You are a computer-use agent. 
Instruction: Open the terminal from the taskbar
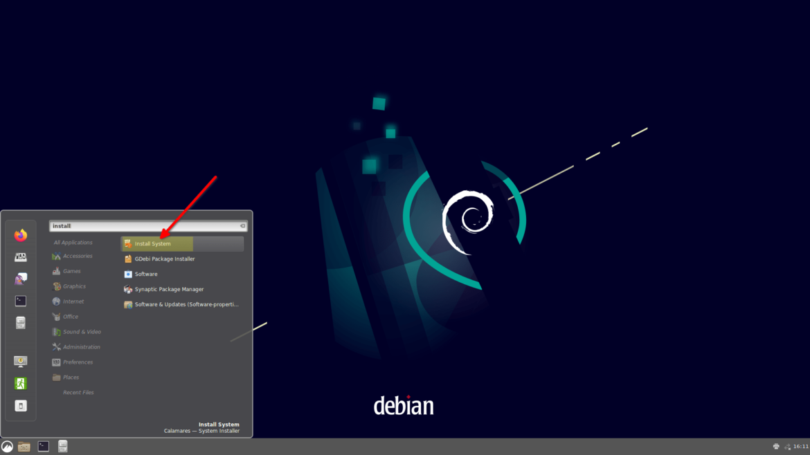[43, 446]
